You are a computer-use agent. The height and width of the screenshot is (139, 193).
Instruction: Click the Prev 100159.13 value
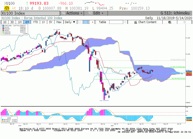pyautogui.click(x=140, y=8)
